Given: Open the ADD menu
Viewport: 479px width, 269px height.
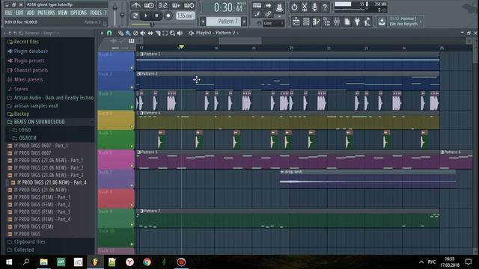Looking at the screenshot, I should 31,13.
